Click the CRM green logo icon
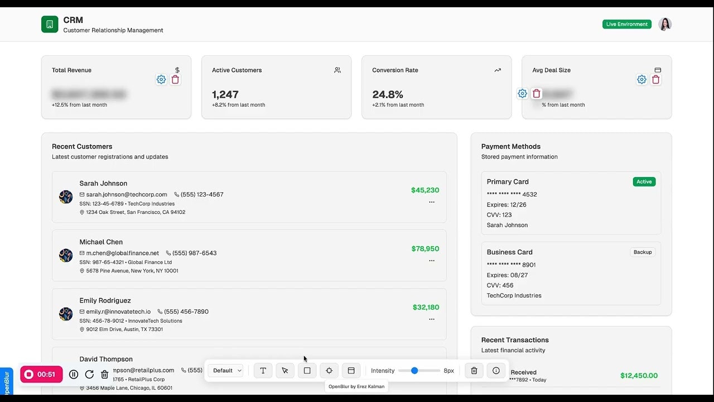Viewport: 714px width, 402px height. [x=50, y=24]
